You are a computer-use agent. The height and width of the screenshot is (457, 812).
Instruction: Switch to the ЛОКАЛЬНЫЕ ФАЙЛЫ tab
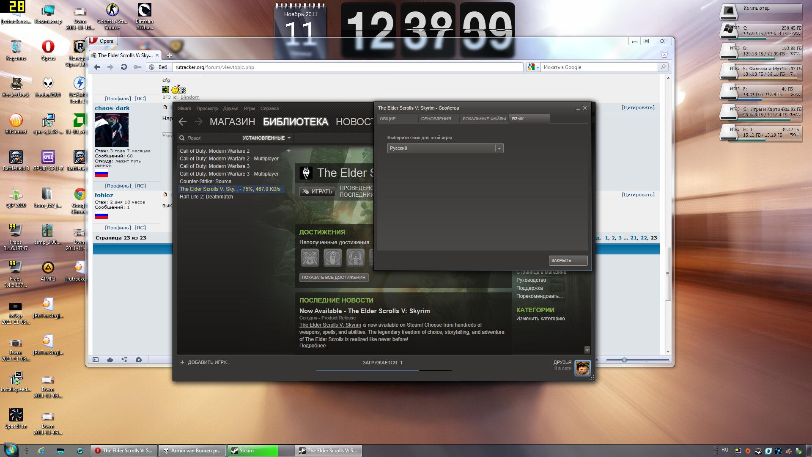point(484,119)
